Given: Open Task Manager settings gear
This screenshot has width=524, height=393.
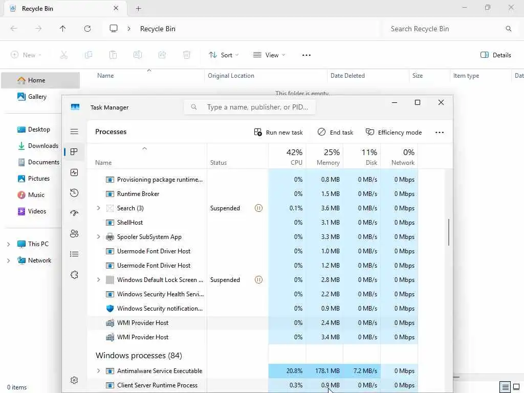Looking at the screenshot, I should point(74,380).
